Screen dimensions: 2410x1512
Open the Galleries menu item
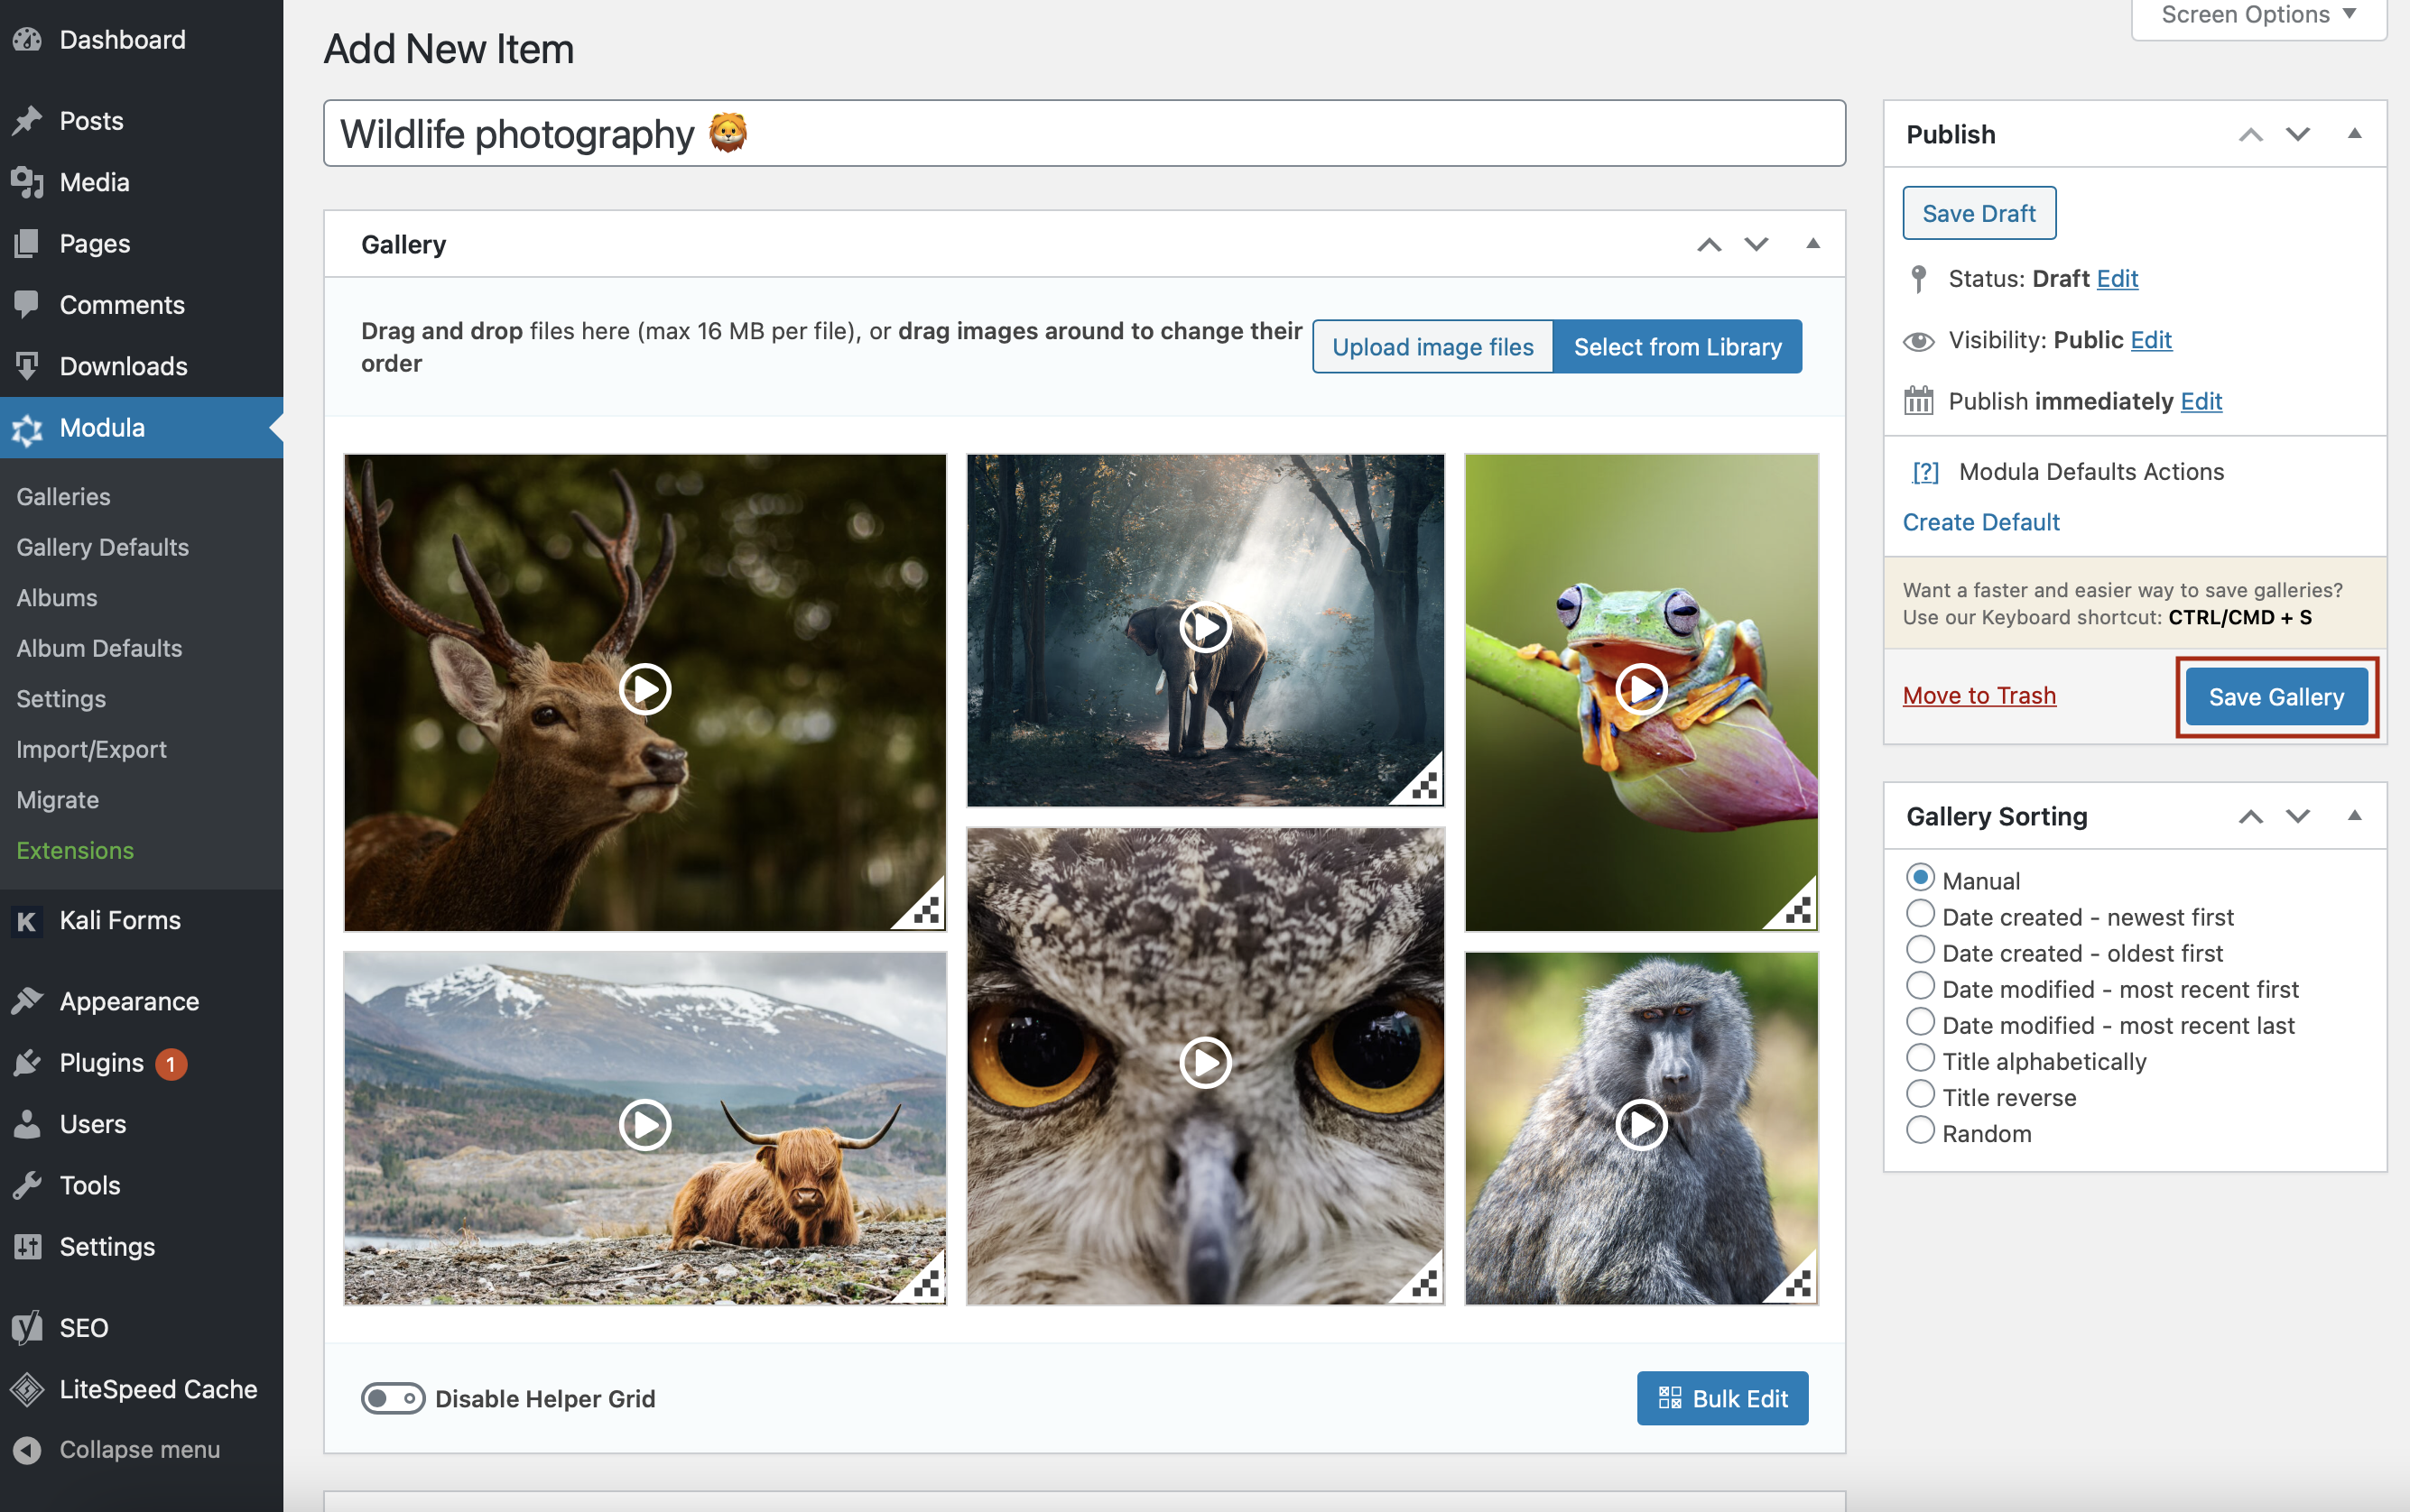(x=63, y=496)
